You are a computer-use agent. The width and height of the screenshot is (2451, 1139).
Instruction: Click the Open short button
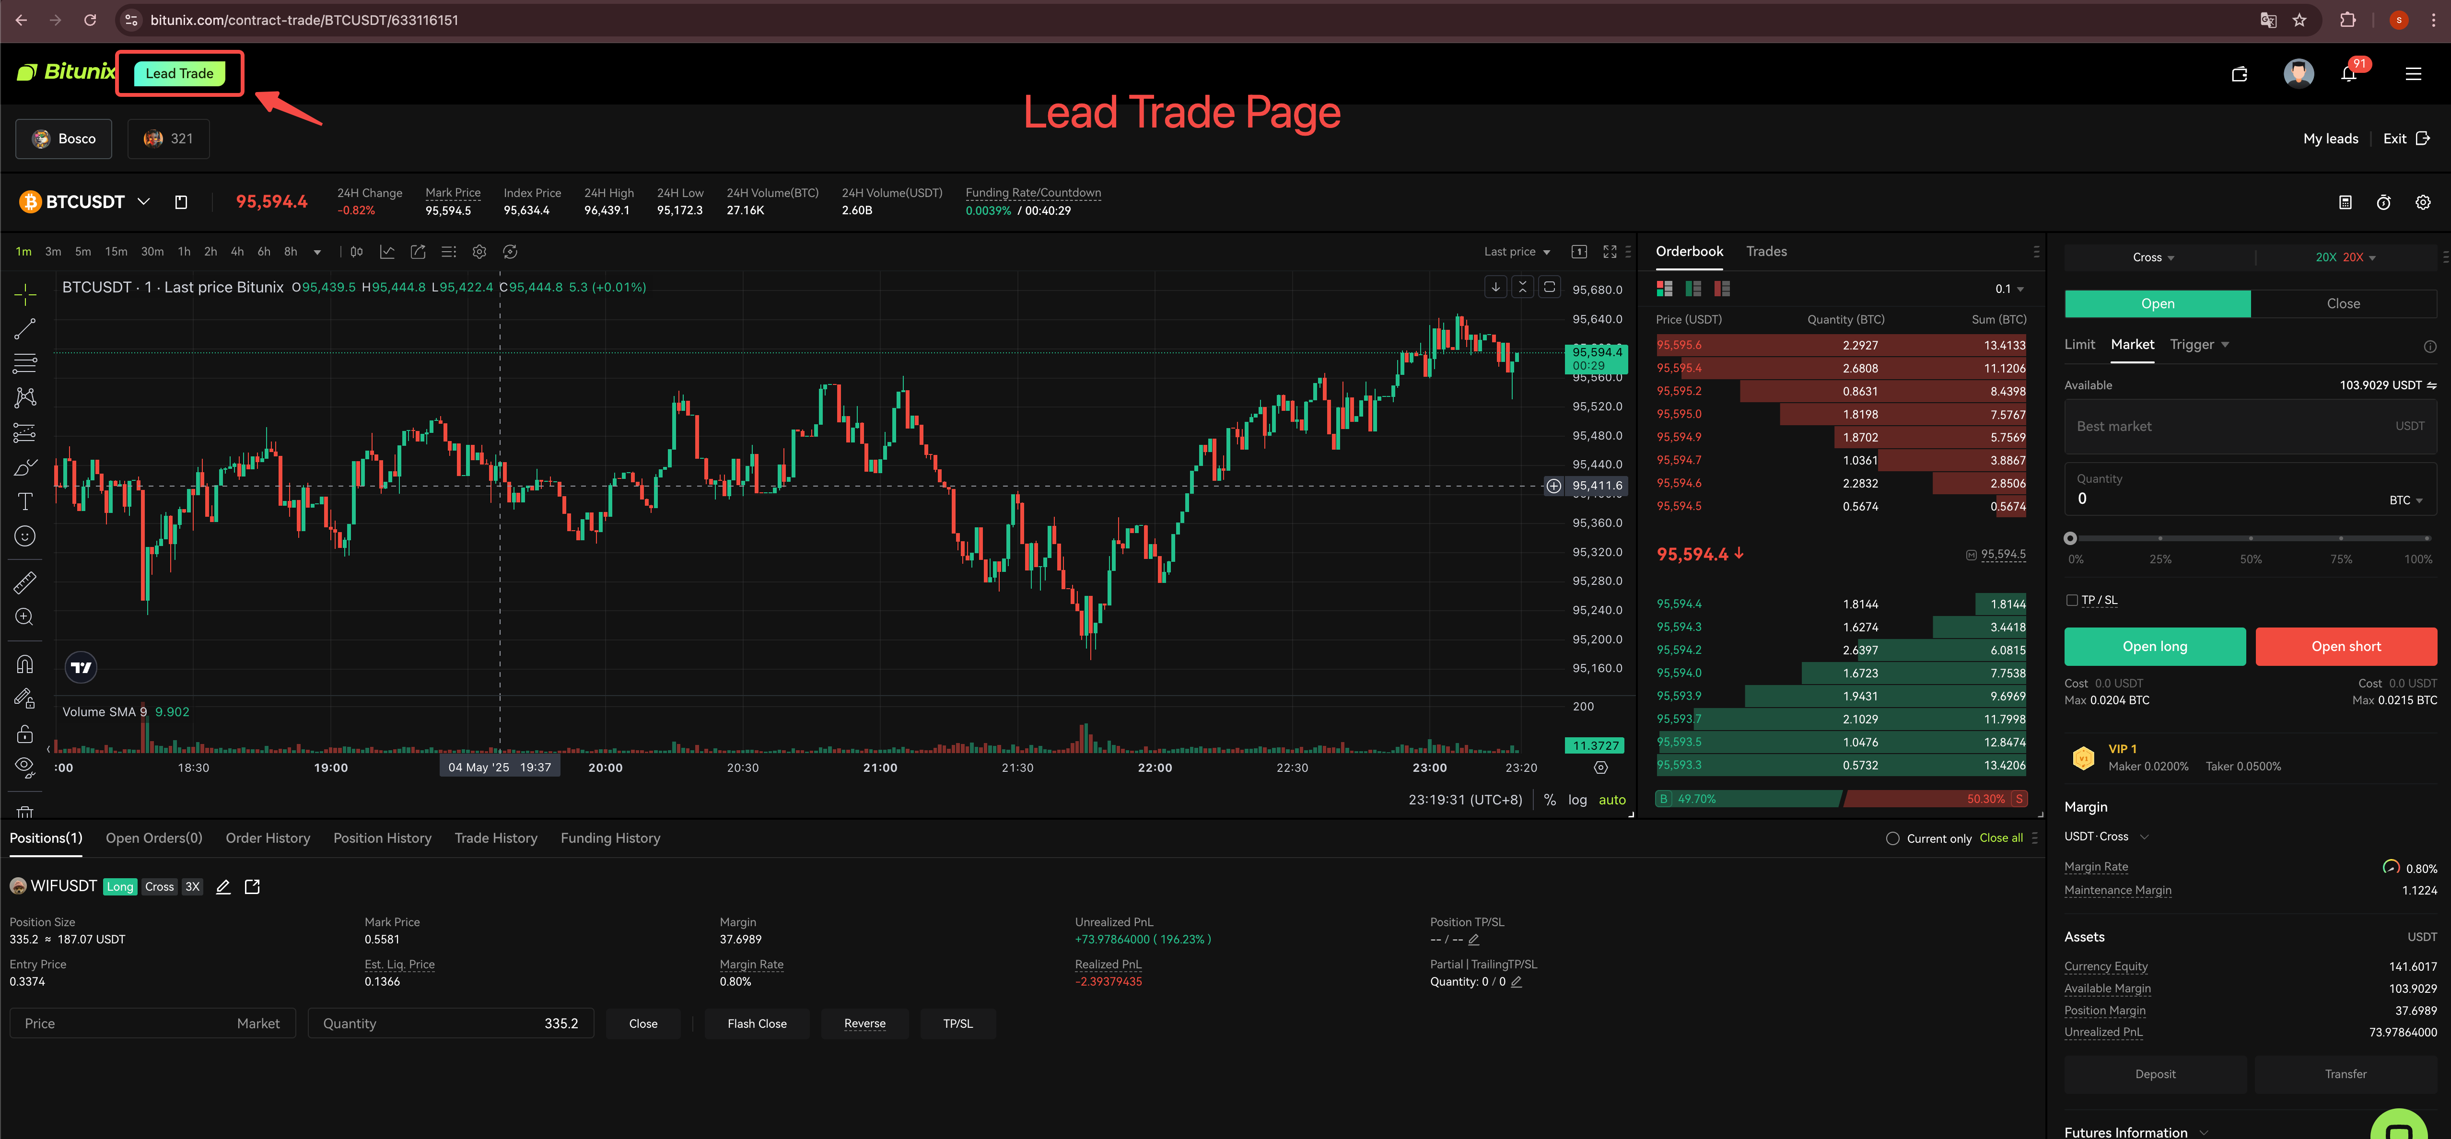[2346, 646]
